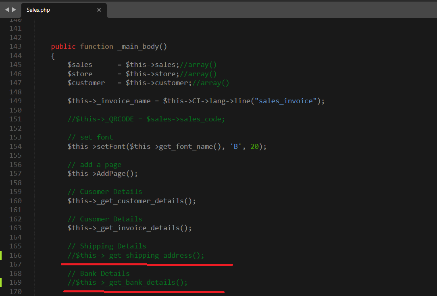This screenshot has width=437, height=296.
Task: Click the $sales variable on line 145
Action: point(80,65)
